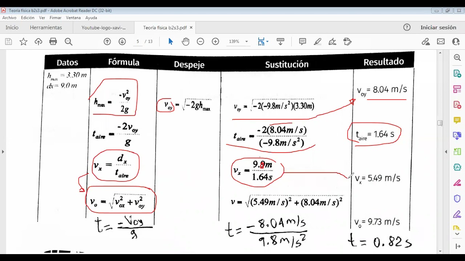This screenshot has width=465, height=261.
Task: Open the stamp redact tool
Action: [347, 42]
